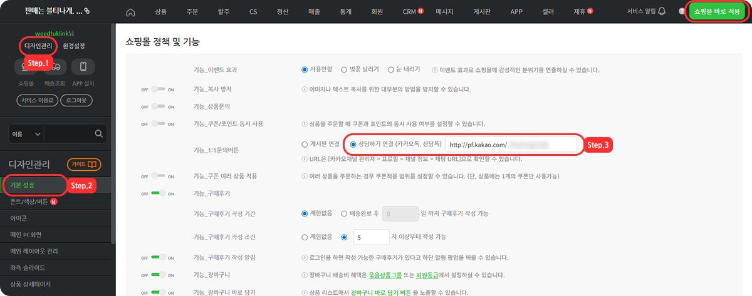Open the 주문 top menu

(x=192, y=12)
